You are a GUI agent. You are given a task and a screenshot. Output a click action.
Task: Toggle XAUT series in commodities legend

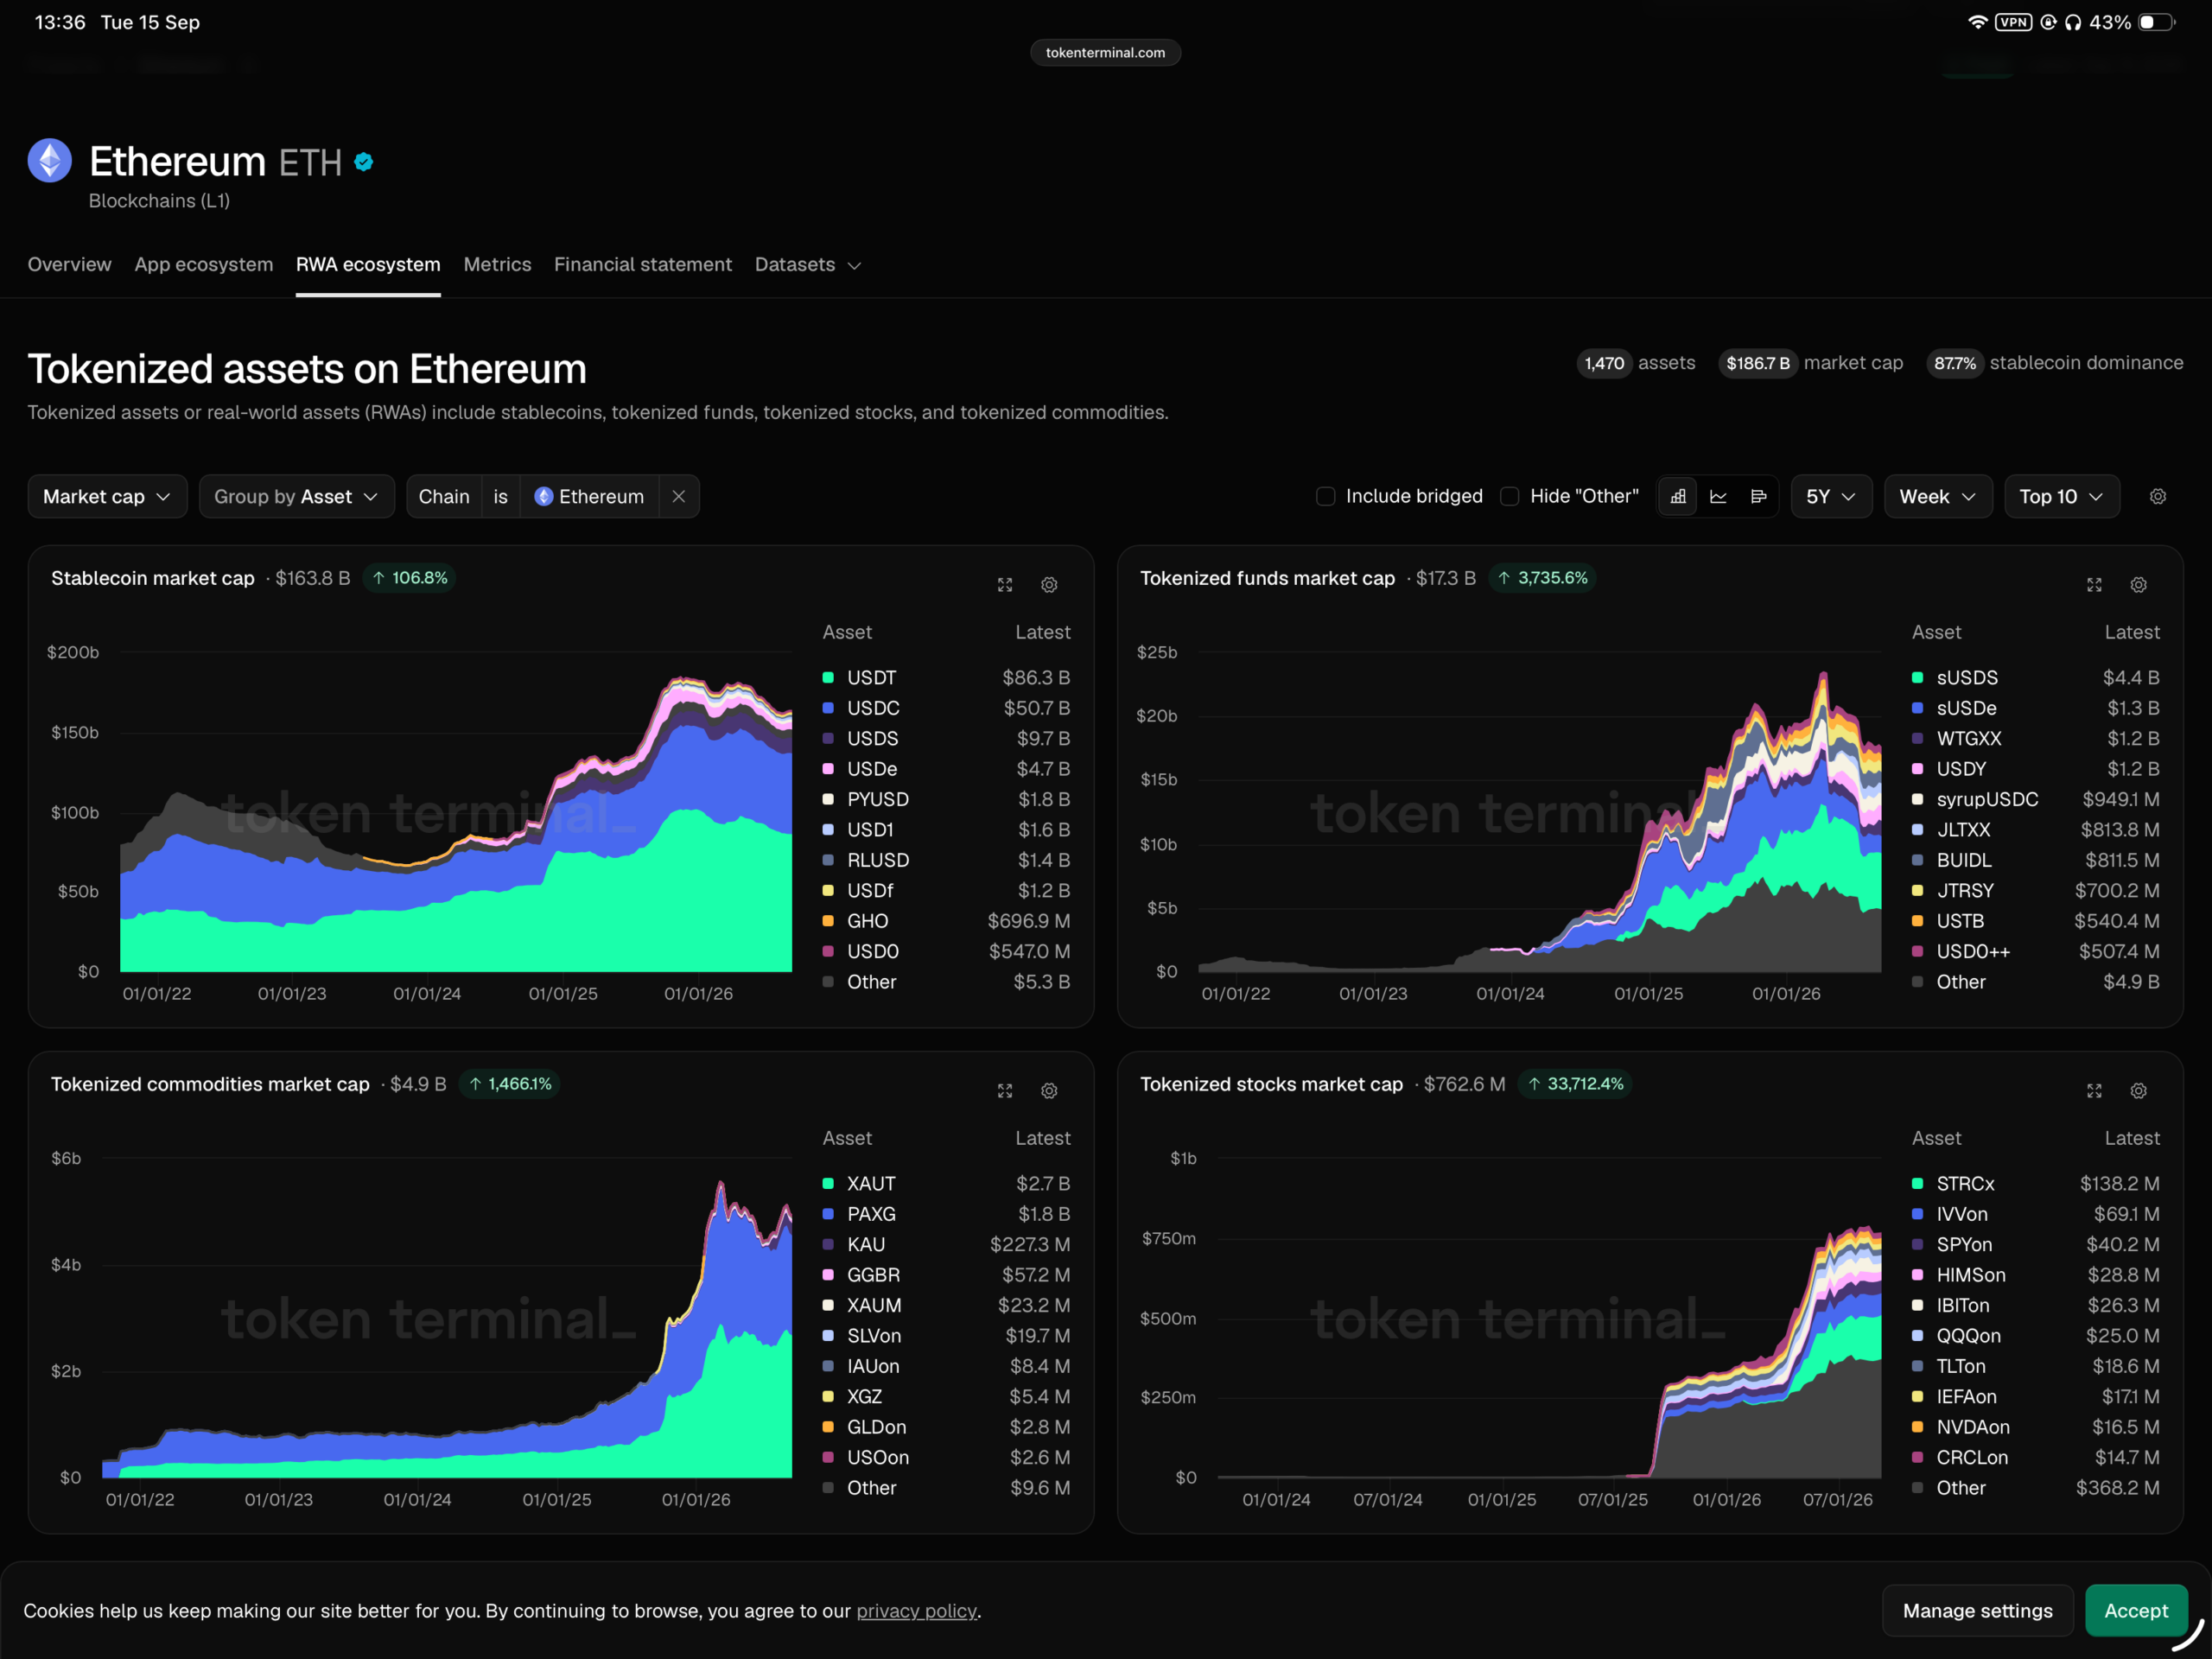(946, 1184)
